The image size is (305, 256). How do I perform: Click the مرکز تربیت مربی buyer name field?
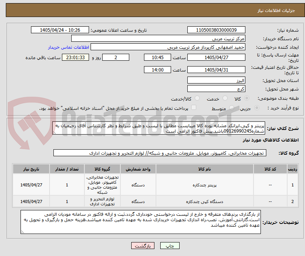tap(158, 39)
